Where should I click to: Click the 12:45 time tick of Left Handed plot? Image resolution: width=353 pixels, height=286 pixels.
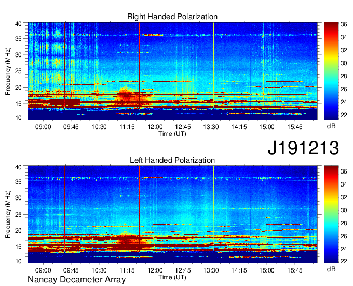pyautogui.click(x=183, y=270)
